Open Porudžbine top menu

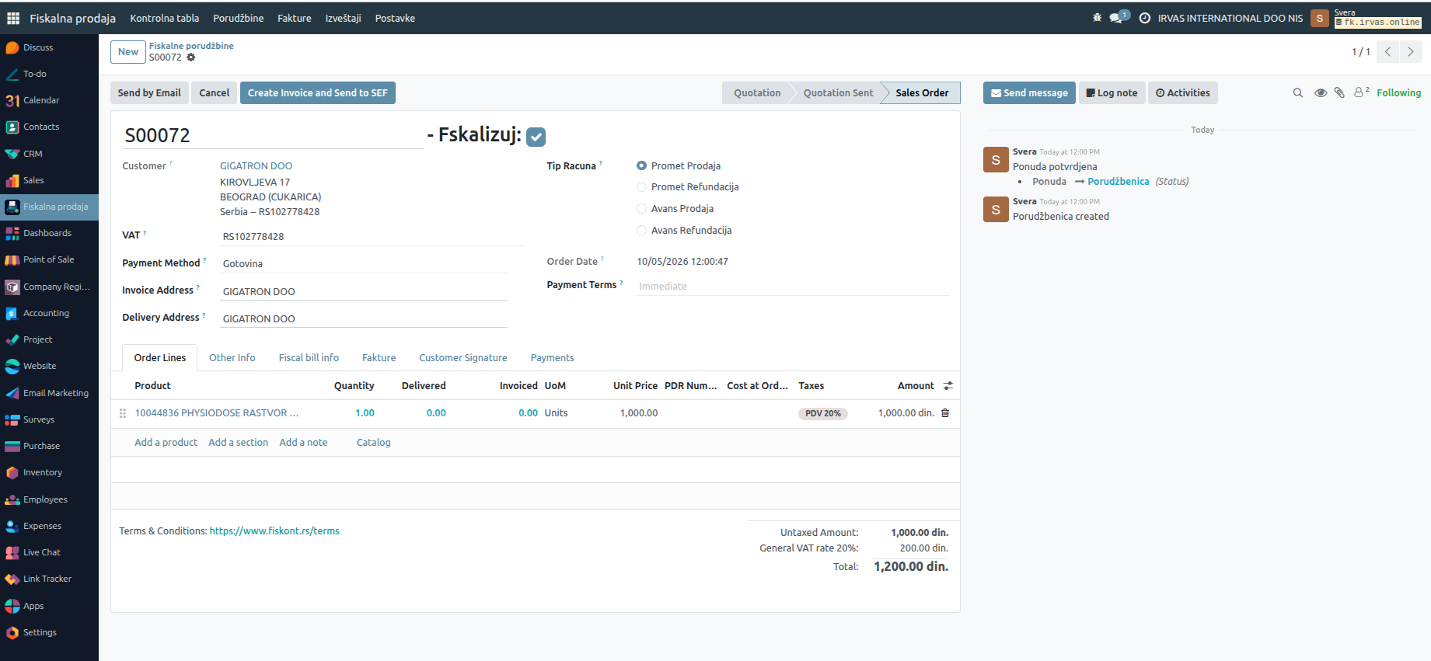tap(239, 18)
